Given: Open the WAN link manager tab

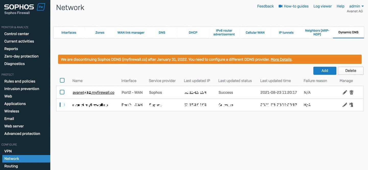Looking at the screenshot, I should pyautogui.click(x=131, y=32).
